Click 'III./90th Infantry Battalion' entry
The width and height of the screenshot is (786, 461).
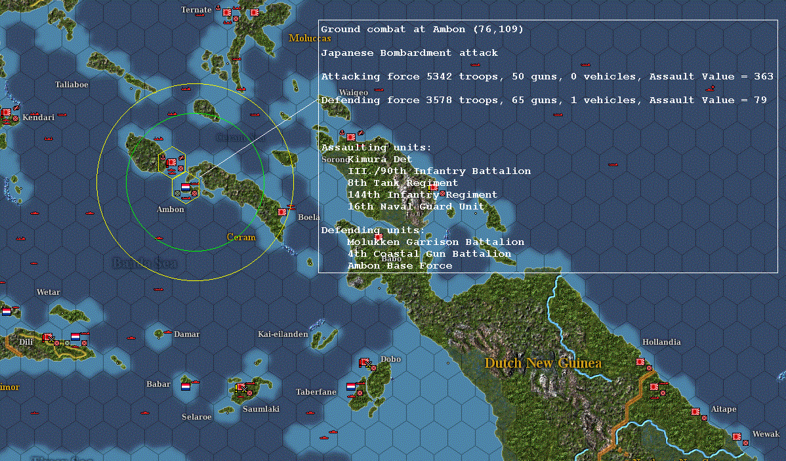tap(439, 171)
